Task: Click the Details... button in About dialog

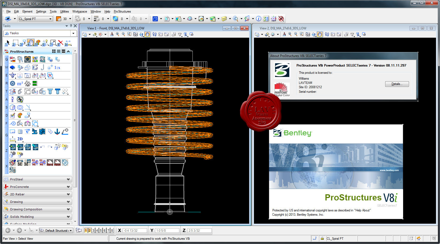Action: pos(397,84)
